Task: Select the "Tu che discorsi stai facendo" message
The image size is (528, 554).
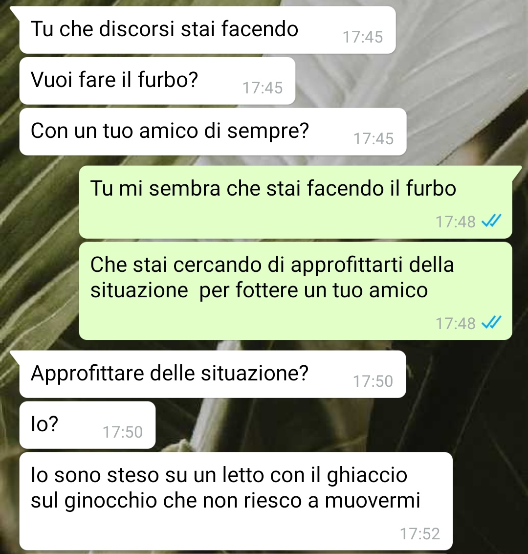Action: (x=207, y=30)
